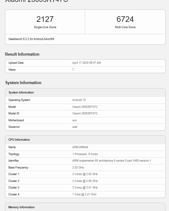
Task: Click the 'Android 15' value
Action: coord(79,100)
